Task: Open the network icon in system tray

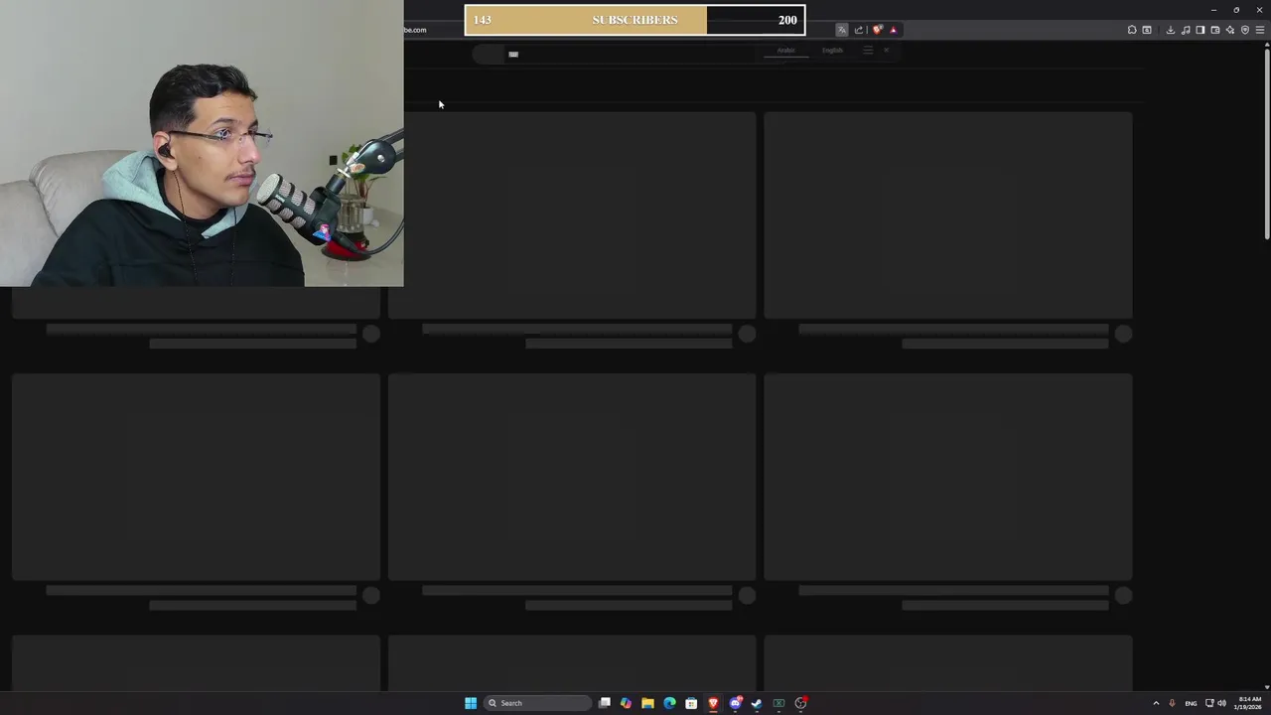Action: point(1209,703)
